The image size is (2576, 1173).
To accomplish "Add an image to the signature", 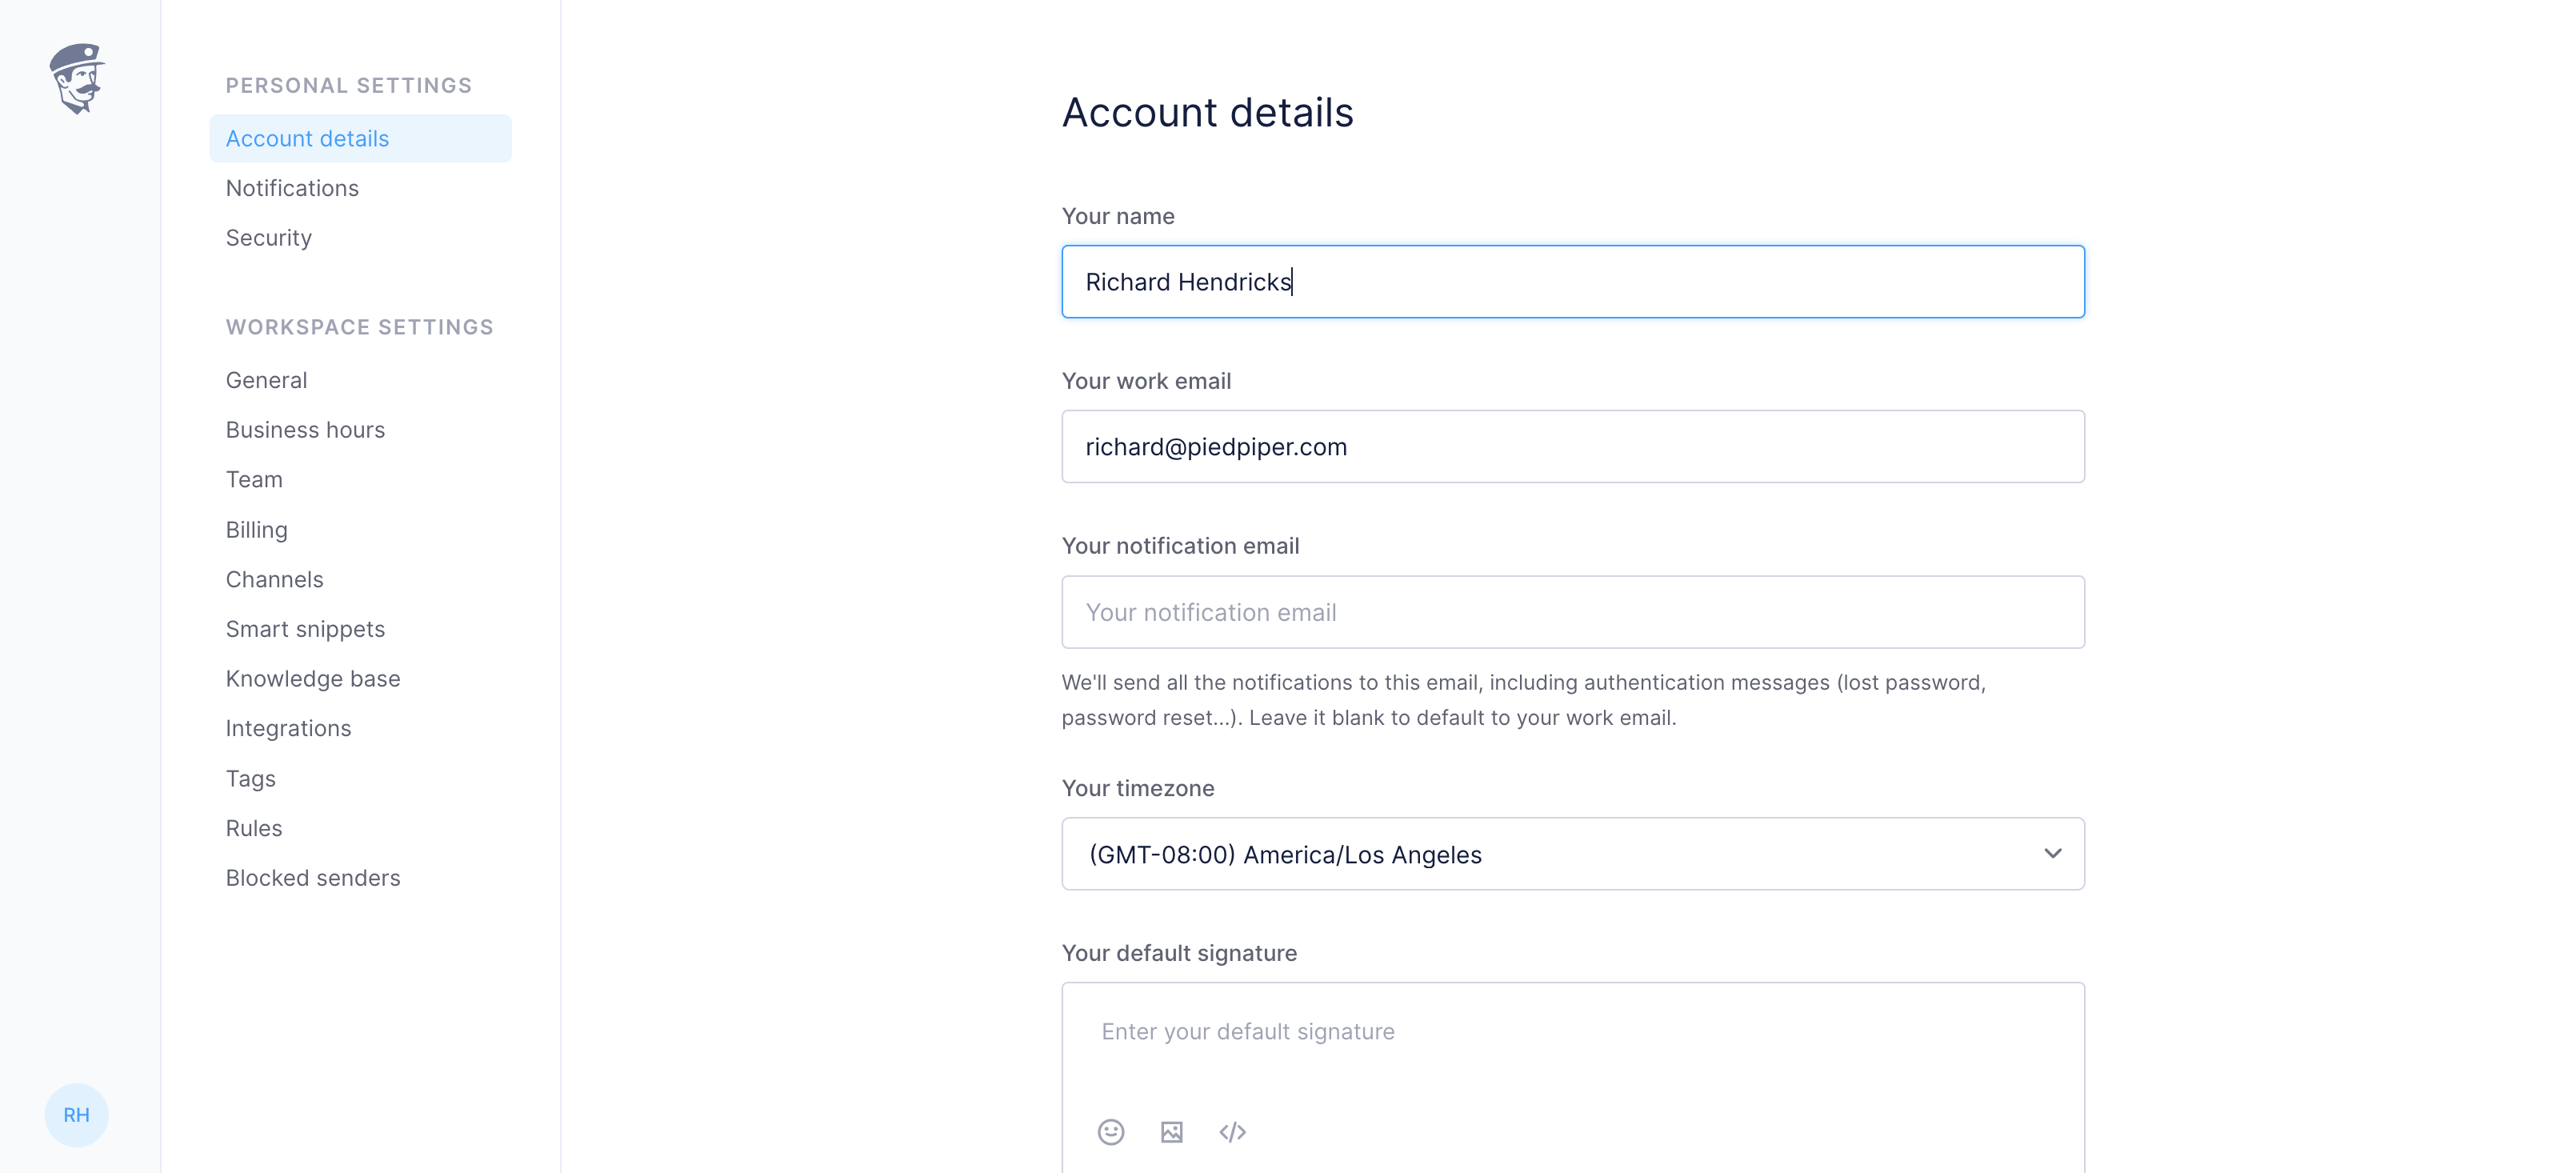I will click(1172, 1131).
